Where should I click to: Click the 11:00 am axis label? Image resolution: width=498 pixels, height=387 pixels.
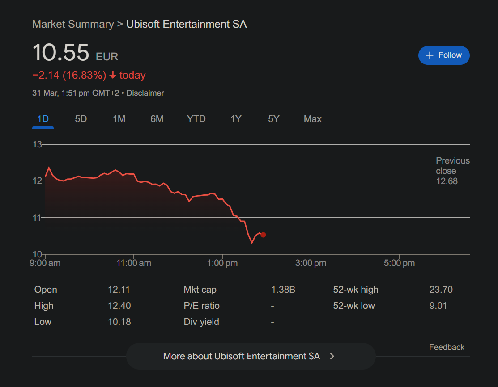[x=134, y=263]
